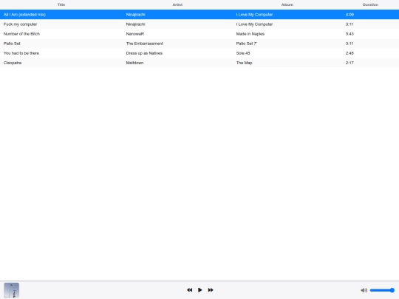Click artist Ninajirachi in the highlighted row
Viewport: 399px width, 299px height.
[136, 15]
